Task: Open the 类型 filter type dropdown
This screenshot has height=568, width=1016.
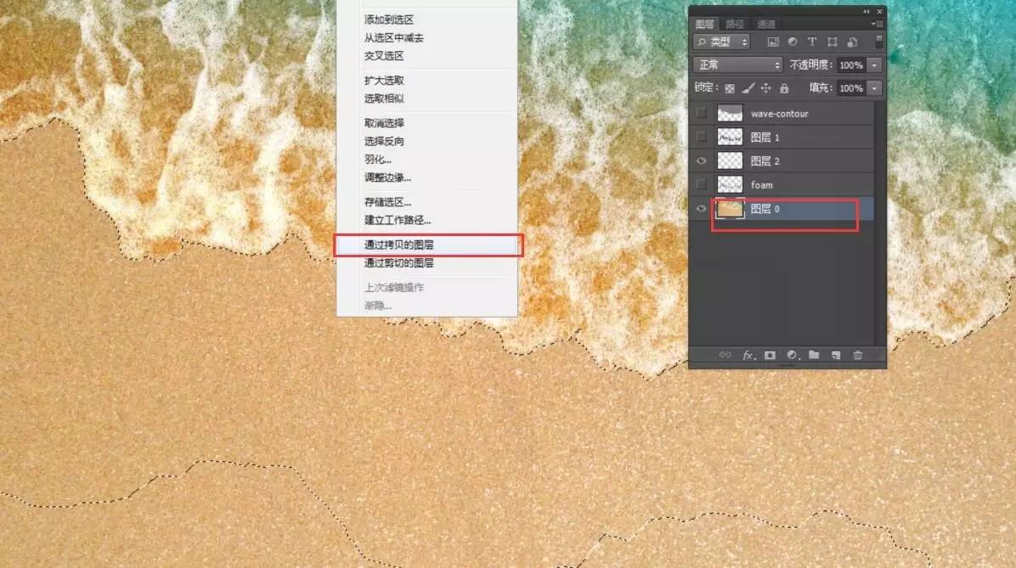Action: (x=722, y=42)
